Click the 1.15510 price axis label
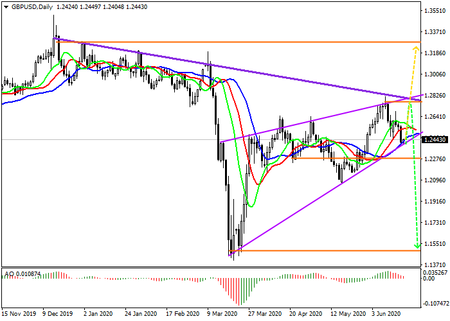The height and width of the screenshot is (321, 450). (x=435, y=244)
